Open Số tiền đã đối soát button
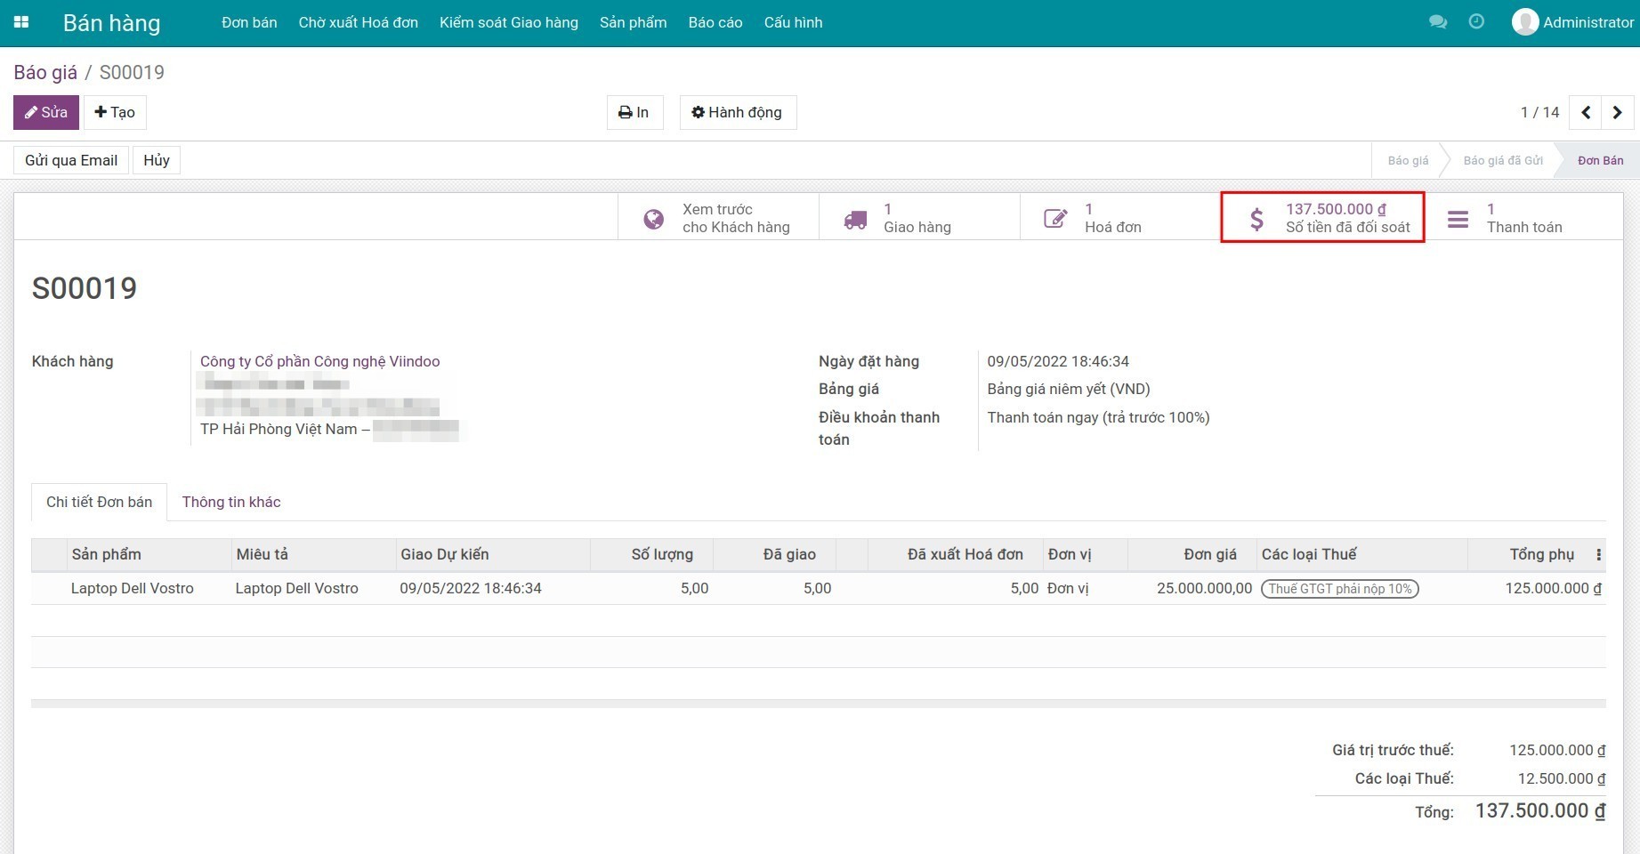Screen dimensions: 1640x854 tap(1322, 218)
